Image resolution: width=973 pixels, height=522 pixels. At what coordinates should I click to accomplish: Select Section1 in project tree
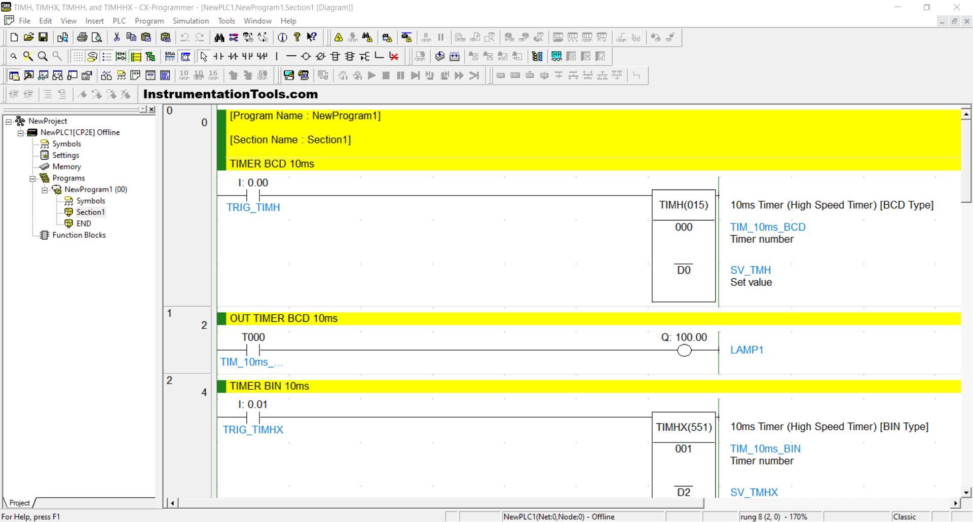coord(90,212)
